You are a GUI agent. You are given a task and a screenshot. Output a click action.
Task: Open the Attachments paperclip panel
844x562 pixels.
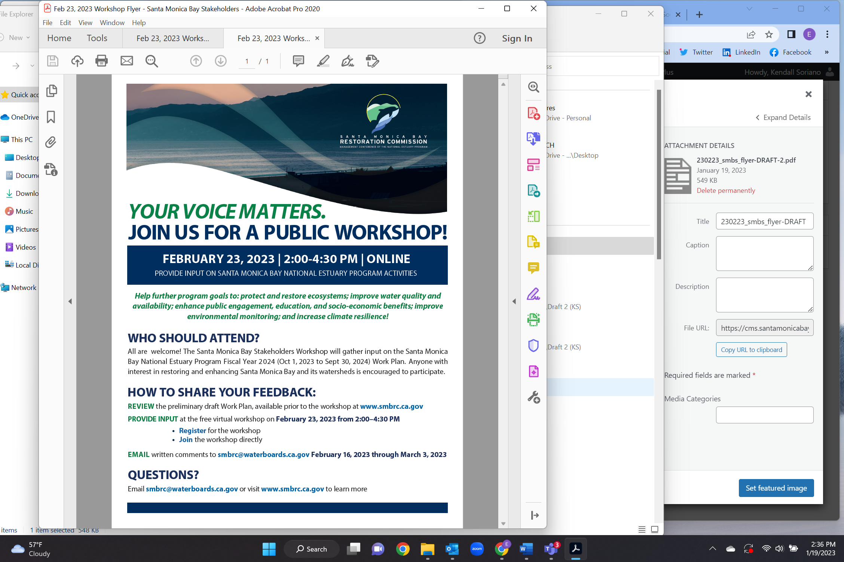(x=51, y=142)
